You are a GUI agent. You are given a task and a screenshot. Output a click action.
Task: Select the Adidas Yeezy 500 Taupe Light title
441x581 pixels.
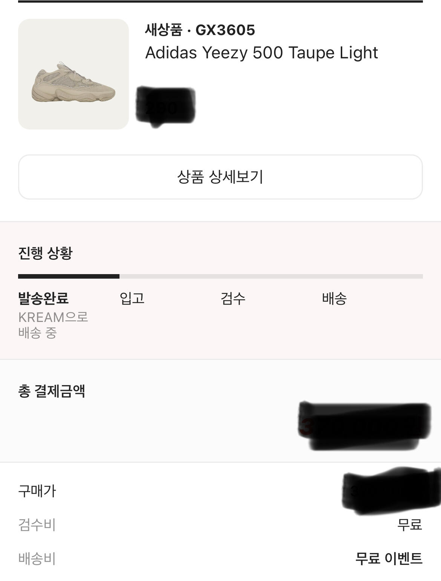pyautogui.click(x=262, y=53)
